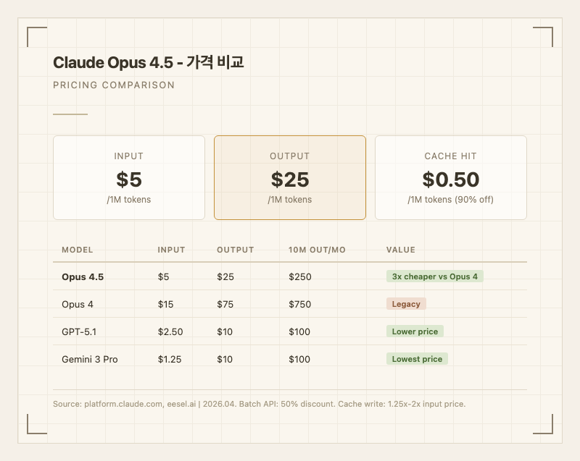Click the "Claude Opus 4.5 - 가격 비교" title

pyautogui.click(x=148, y=63)
